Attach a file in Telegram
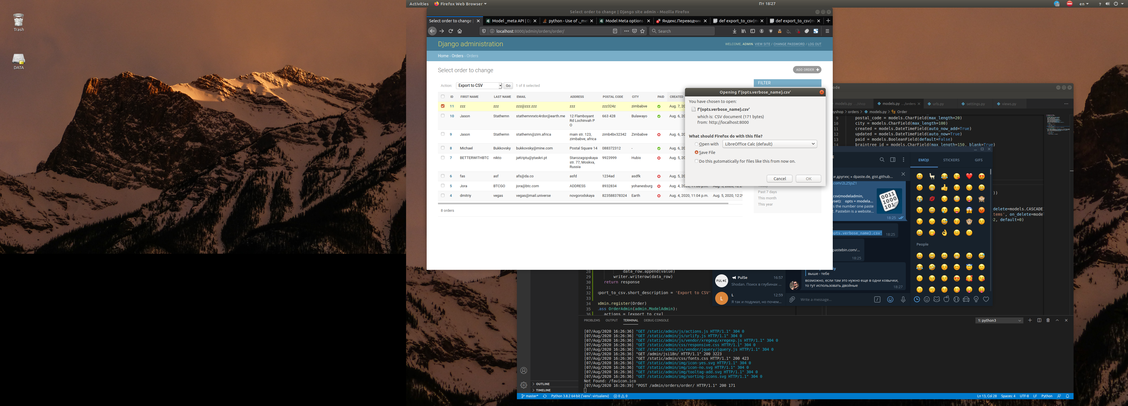 pos(792,300)
